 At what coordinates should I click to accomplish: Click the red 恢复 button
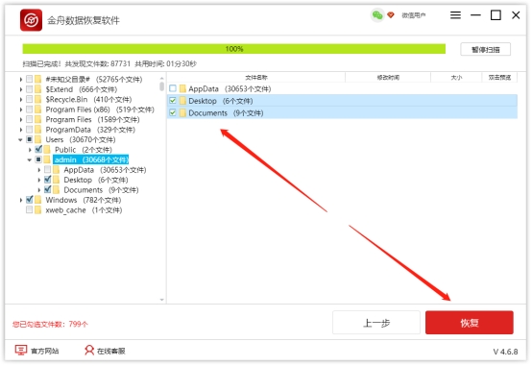click(x=470, y=323)
